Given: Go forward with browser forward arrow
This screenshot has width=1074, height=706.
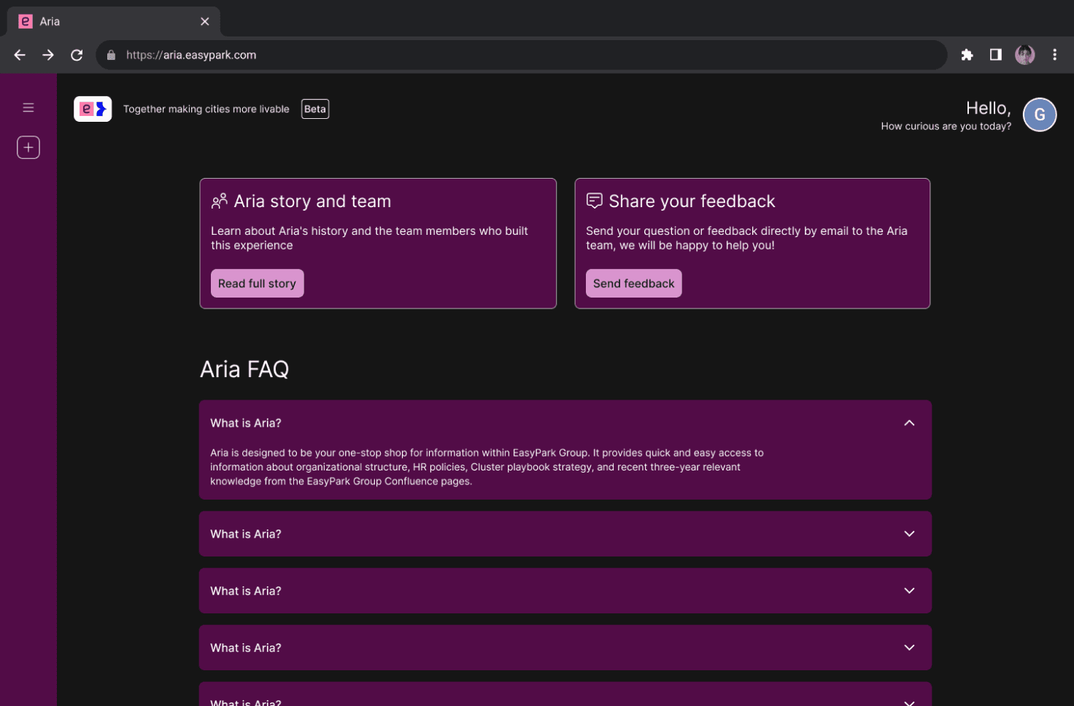Looking at the screenshot, I should tap(48, 55).
